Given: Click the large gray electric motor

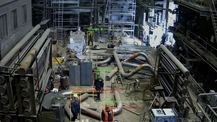Looking at the screenshot, I should coord(76,41).
